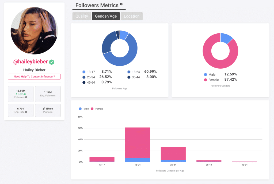Open the @haileybieber profile link
Viewport: 274px width, 184px height.
tap(31, 61)
